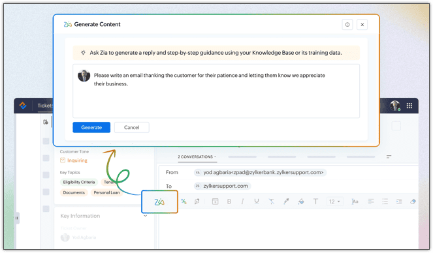Click the Zia logo beside Generate Content
Viewport: 433px width, 253px height.
pyautogui.click(x=68, y=24)
